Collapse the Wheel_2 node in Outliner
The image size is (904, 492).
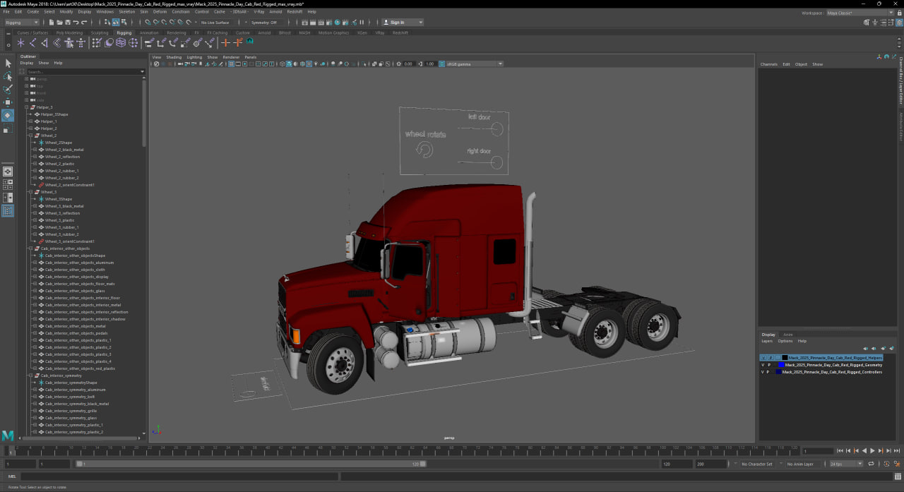point(30,136)
